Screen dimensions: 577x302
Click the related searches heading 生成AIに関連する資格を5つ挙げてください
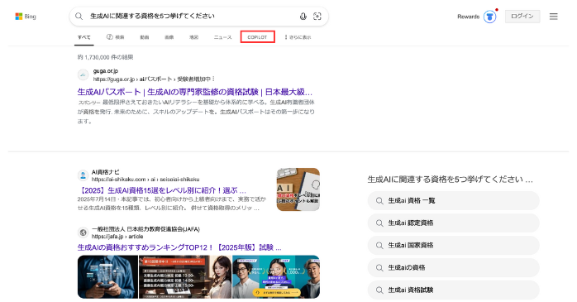450,180
